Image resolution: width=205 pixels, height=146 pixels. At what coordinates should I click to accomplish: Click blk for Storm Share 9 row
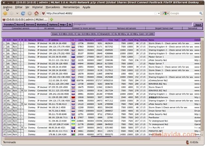point(8,74)
